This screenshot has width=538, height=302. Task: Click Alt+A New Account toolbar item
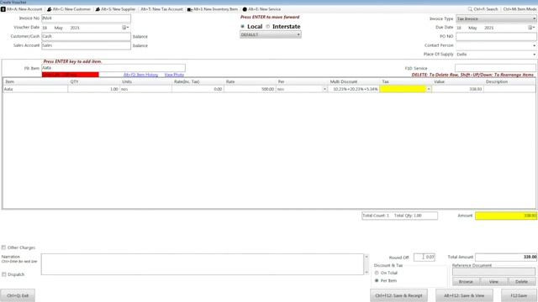[x=22, y=9]
